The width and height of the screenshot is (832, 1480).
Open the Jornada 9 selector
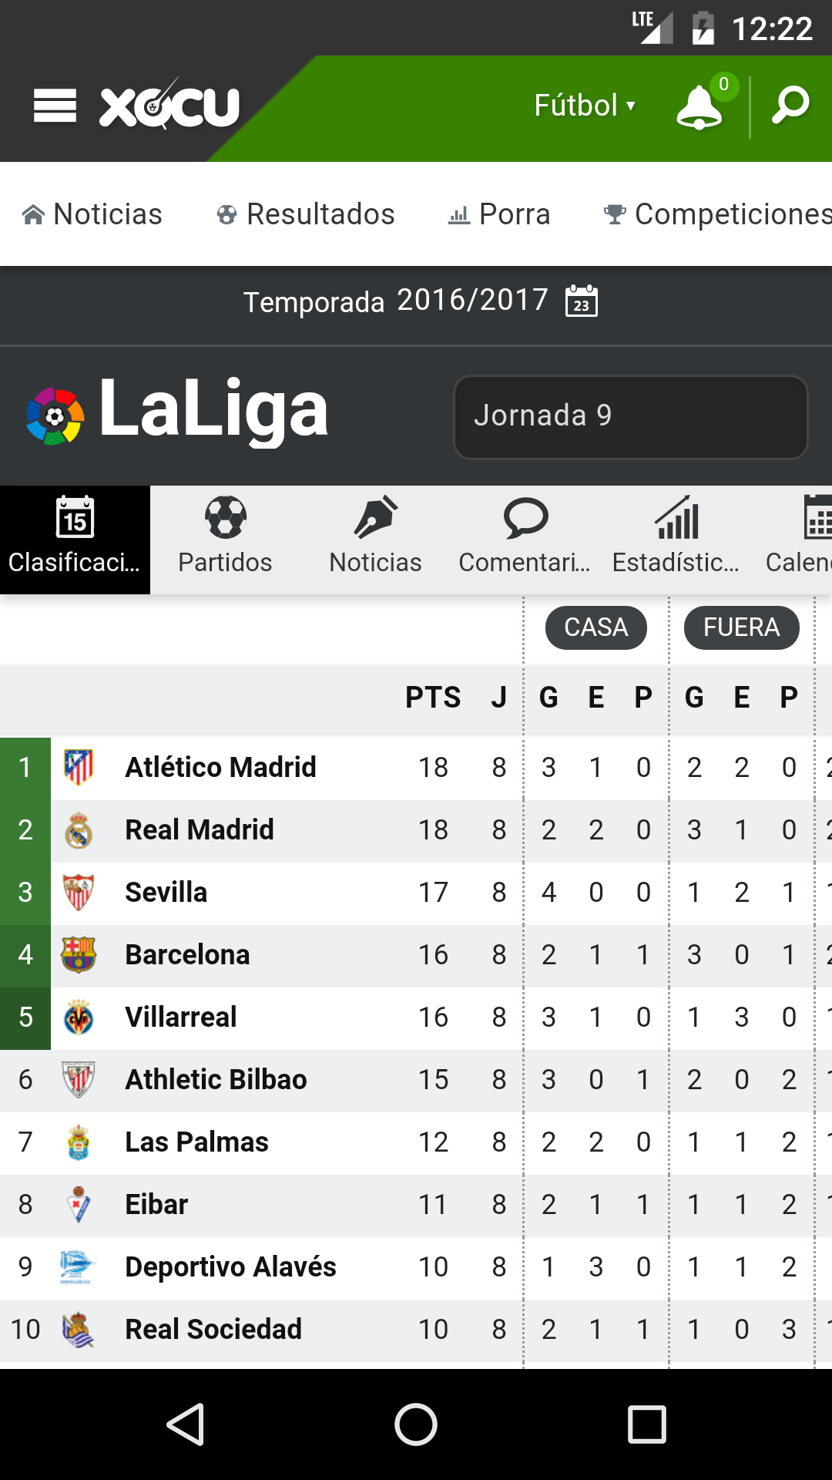(x=631, y=417)
